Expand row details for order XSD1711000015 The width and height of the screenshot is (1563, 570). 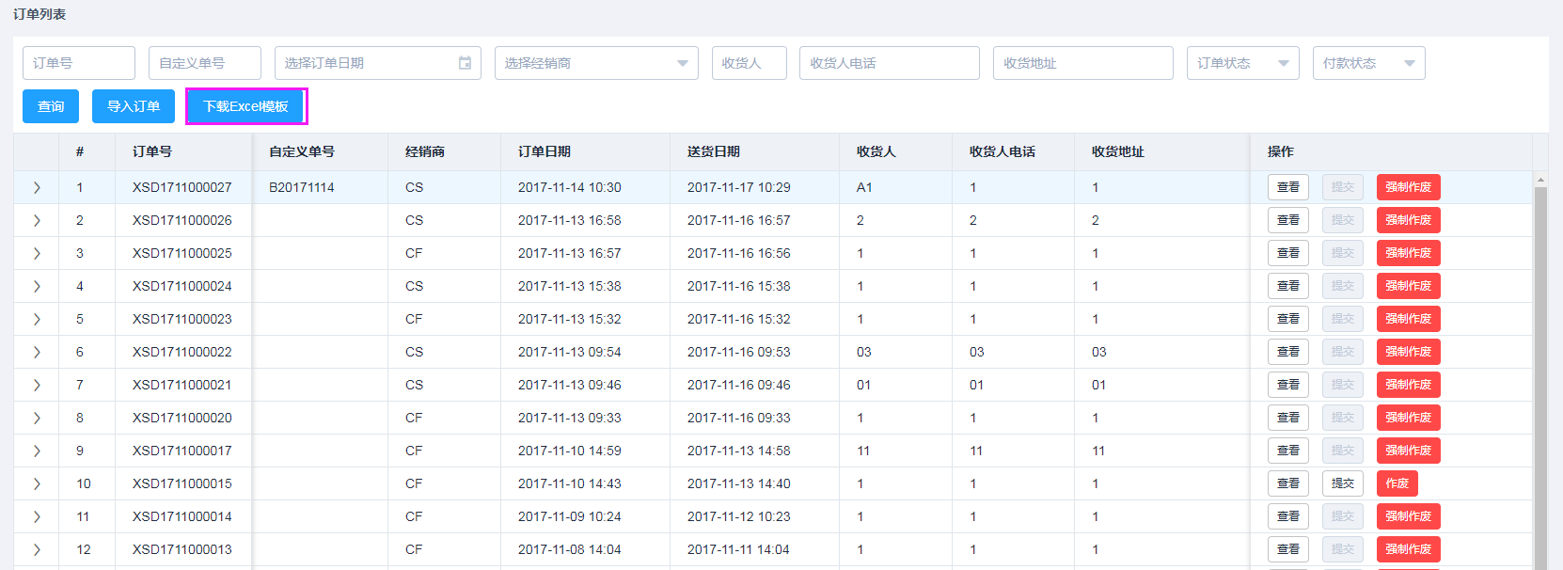(37, 483)
